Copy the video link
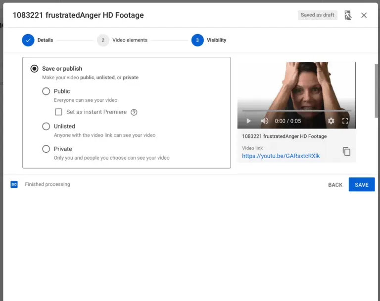Image resolution: width=380 pixels, height=301 pixels. click(346, 152)
